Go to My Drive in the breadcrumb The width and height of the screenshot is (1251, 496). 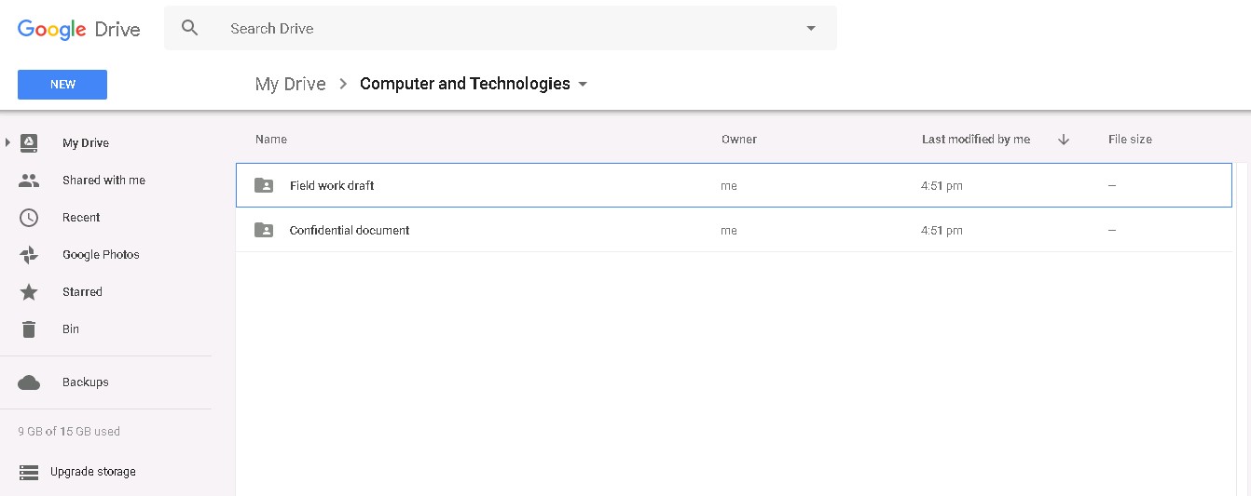(291, 84)
